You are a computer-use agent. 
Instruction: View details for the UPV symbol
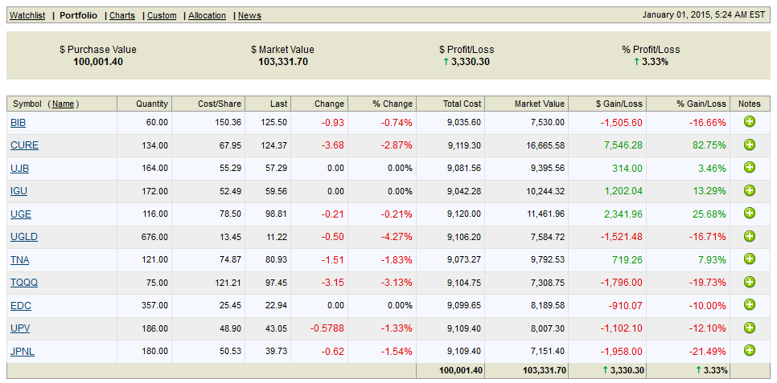[x=20, y=328]
